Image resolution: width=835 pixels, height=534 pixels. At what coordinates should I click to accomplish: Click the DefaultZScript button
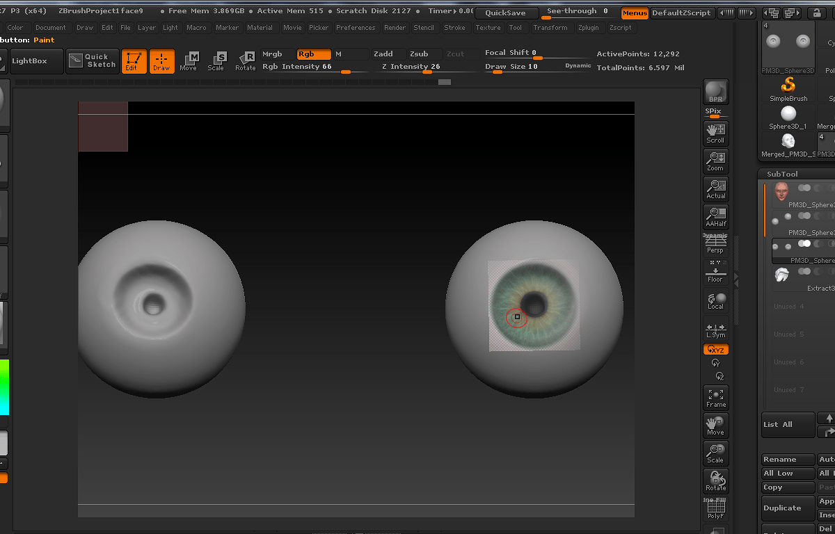pyautogui.click(x=681, y=13)
